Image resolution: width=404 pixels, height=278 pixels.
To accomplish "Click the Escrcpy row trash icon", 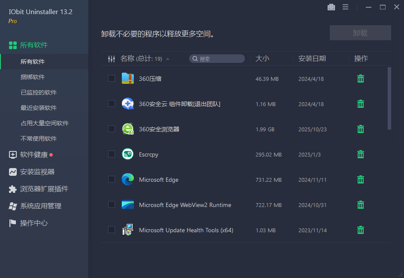I will (x=361, y=154).
